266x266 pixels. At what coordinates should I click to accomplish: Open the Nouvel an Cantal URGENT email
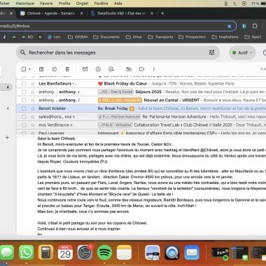[171, 100]
